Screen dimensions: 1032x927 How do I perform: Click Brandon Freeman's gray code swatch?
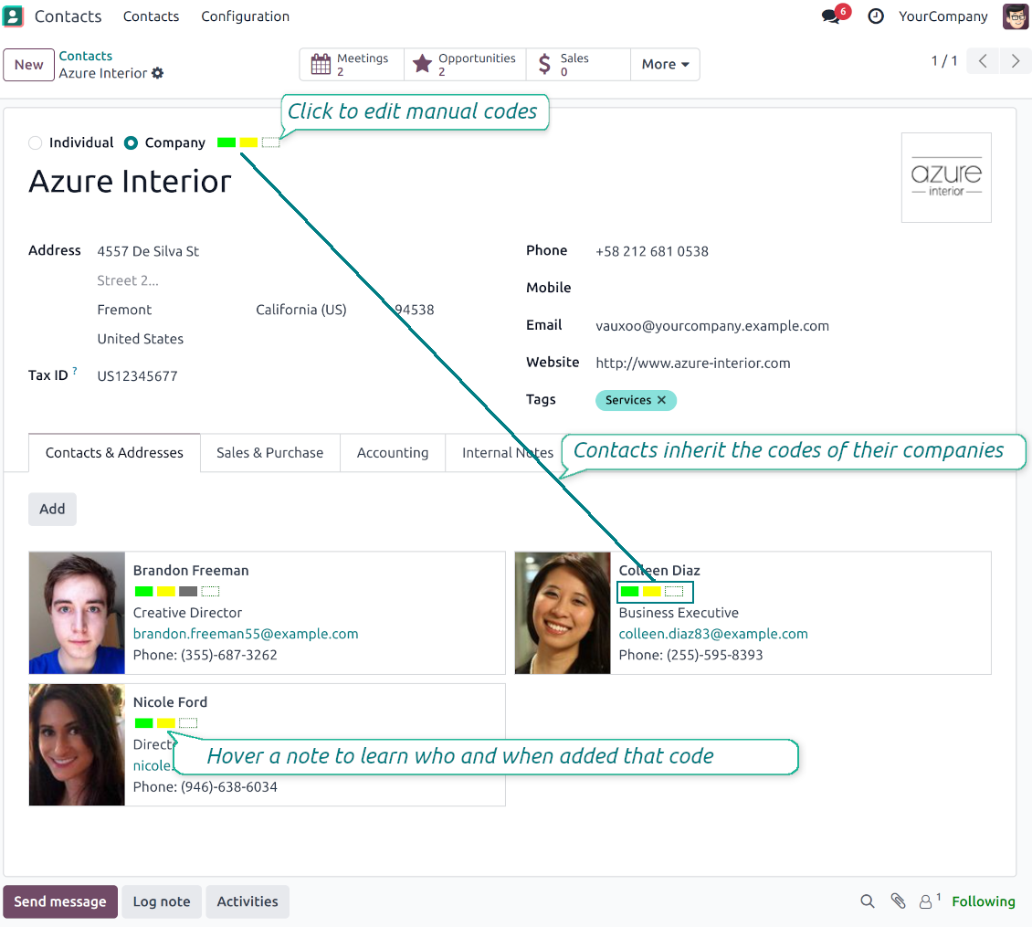[188, 591]
